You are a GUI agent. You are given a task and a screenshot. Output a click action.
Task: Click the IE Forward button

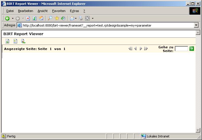coord(18,19)
